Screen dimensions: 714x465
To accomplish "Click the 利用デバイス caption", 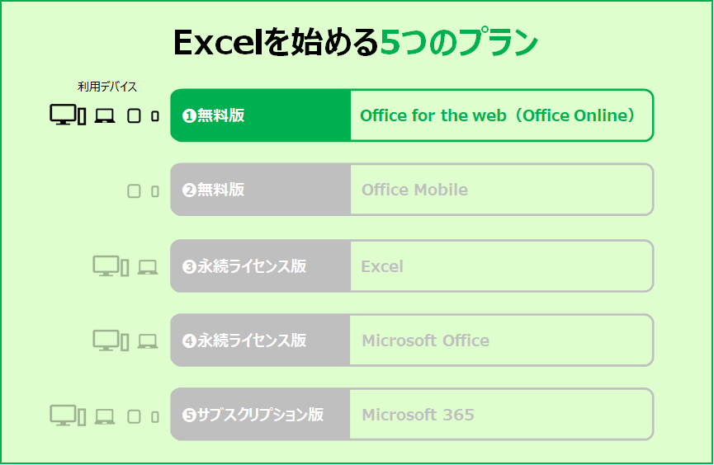I will click(x=107, y=87).
